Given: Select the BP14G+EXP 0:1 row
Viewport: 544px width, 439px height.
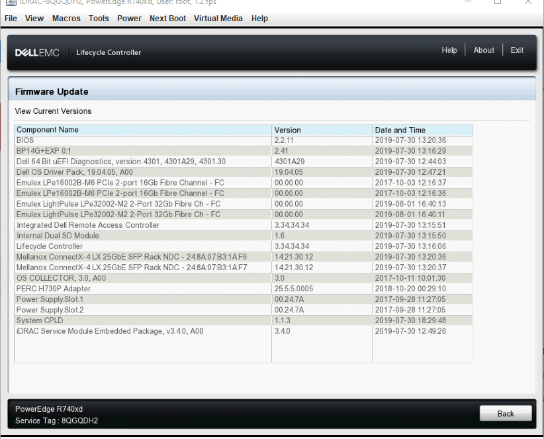Looking at the screenshot, I should click(243, 151).
